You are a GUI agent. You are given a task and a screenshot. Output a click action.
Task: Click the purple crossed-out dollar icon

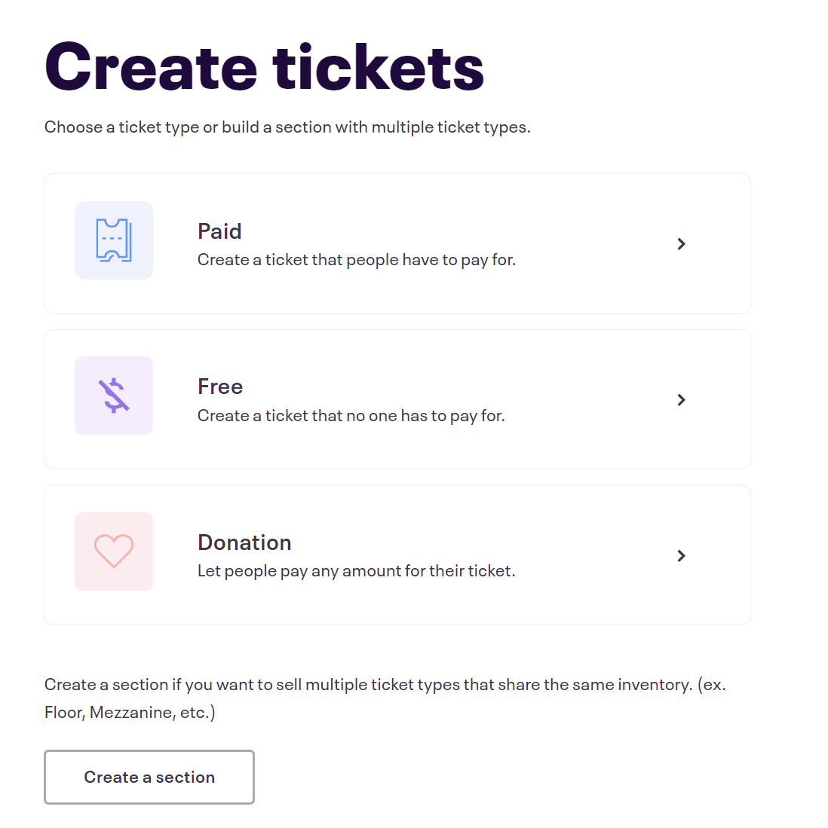tap(114, 396)
